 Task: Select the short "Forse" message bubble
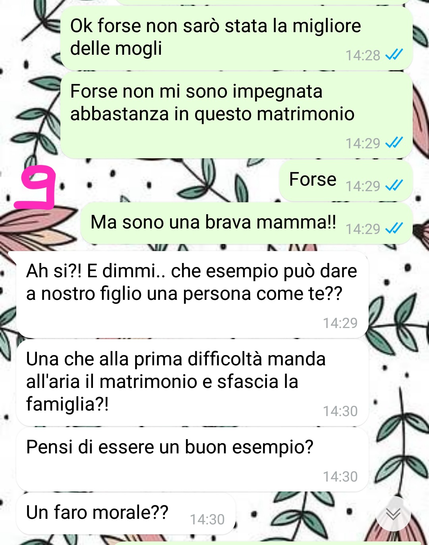(346, 180)
